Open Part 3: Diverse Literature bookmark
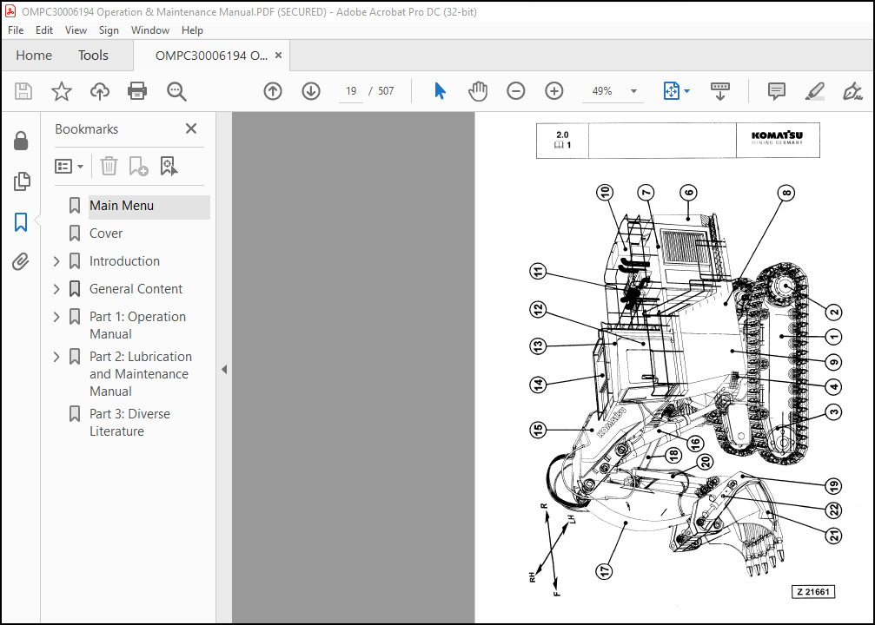 (129, 422)
